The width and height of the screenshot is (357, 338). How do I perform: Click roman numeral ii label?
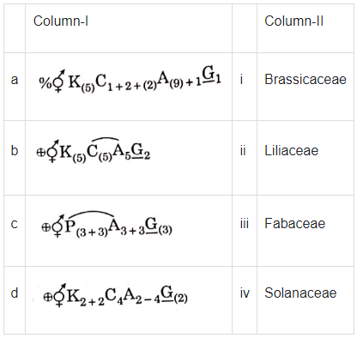pyautogui.click(x=243, y=150)
